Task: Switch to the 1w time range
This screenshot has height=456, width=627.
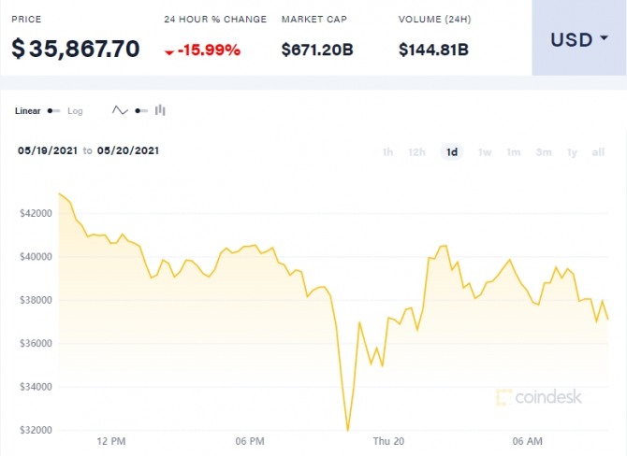Action: (485, 152)
